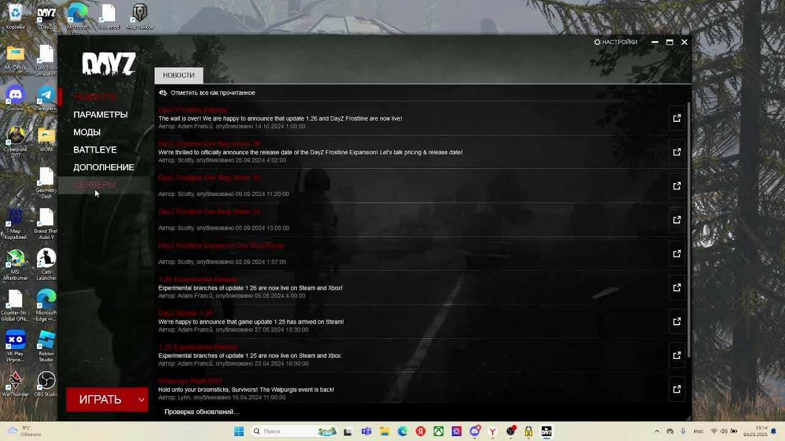Click 'Проверка обновлений...' status text
Viewport: 785px width, 441px height.
(x=202, y=412)
